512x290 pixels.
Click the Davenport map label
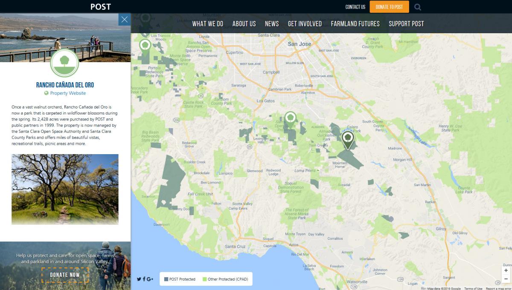[161, 224]
